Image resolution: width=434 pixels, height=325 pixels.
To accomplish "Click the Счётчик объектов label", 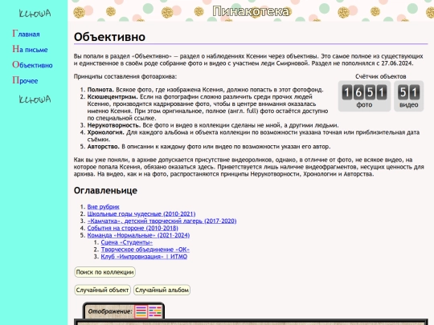I will tap(381, 76).
